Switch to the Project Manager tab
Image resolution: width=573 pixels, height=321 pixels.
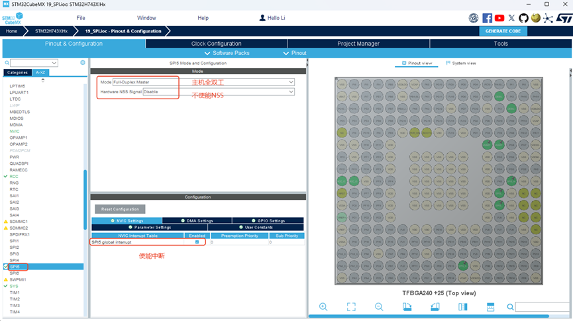point(358,44)
